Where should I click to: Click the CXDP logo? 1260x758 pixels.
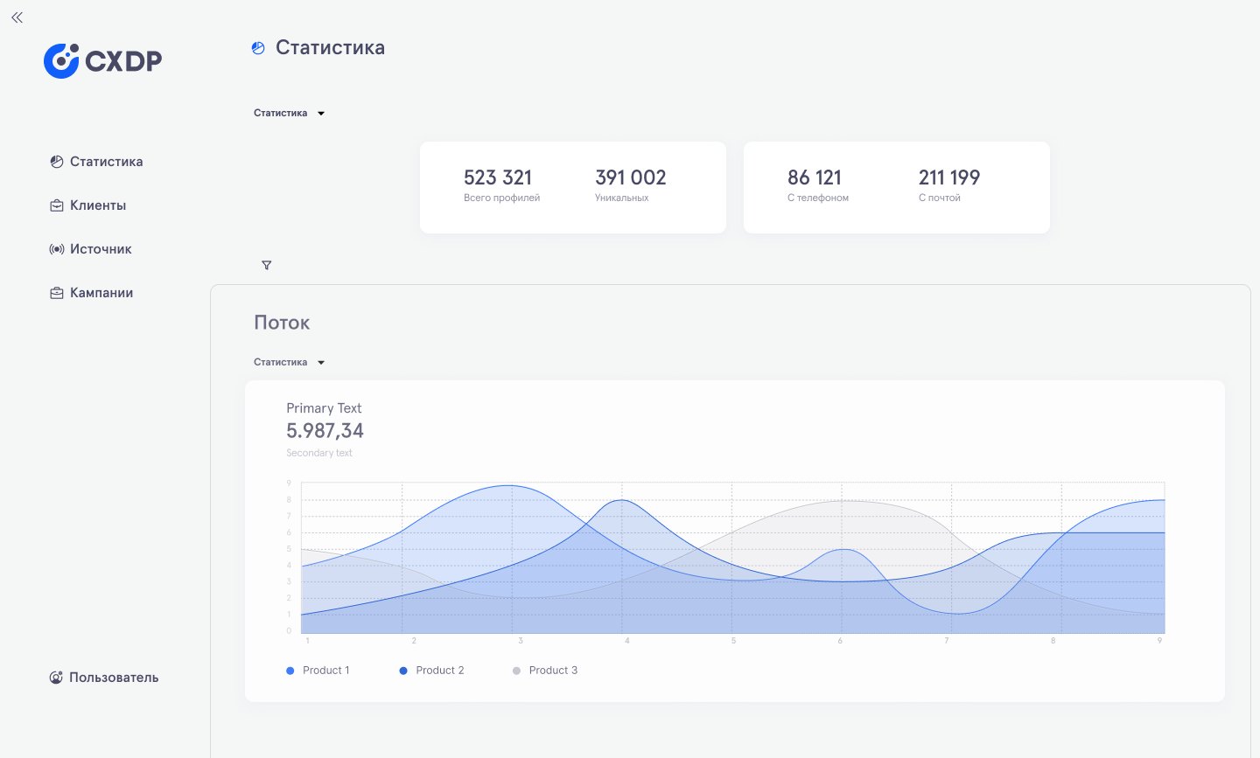(102, 60)
